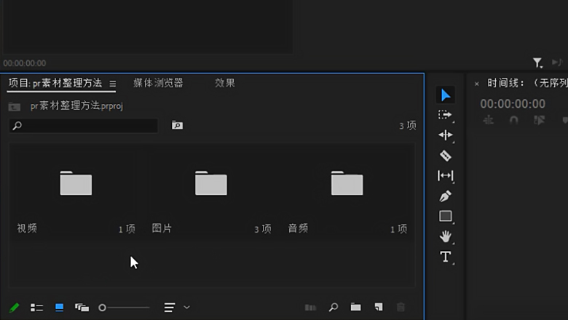Toggle timeline linked selection icon
Viewport: 568px width, 320px height.
click(x=539, y=120)
